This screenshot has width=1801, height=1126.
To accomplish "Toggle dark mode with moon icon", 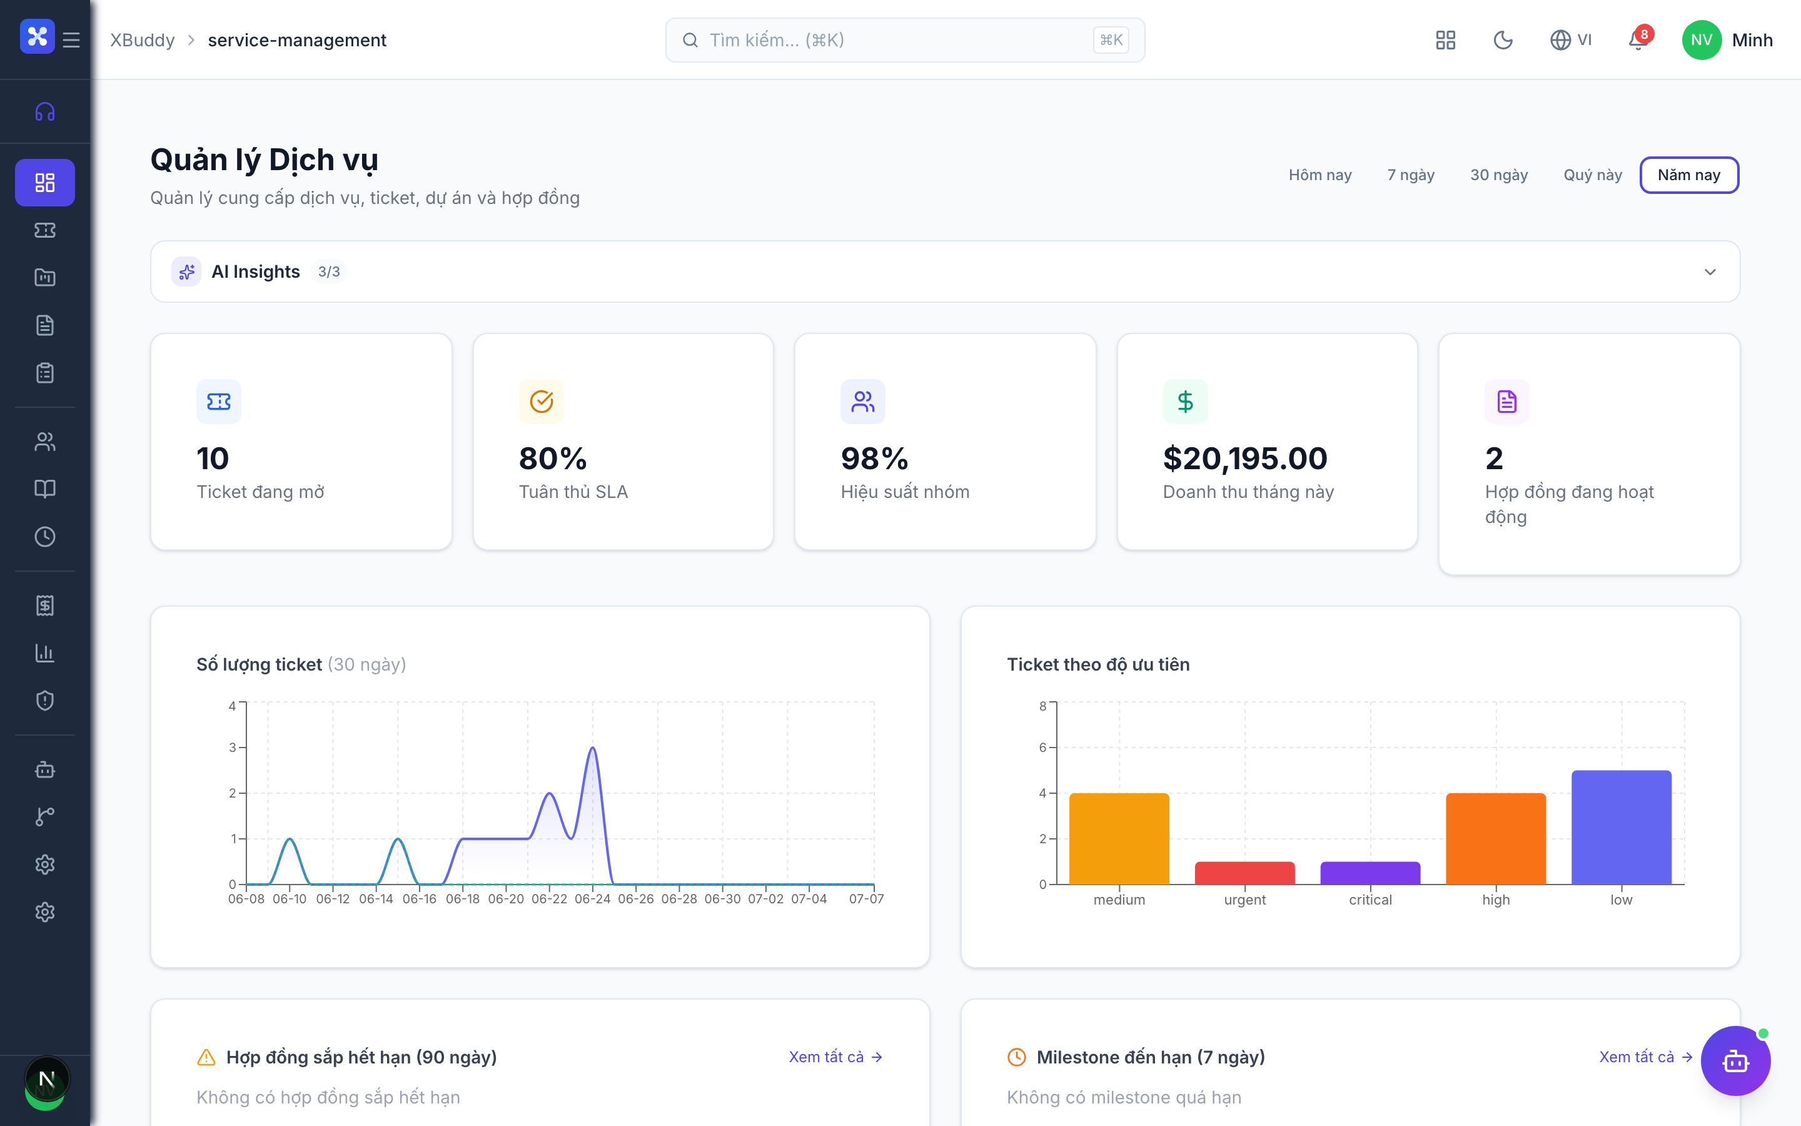I will coord(1503,39).
